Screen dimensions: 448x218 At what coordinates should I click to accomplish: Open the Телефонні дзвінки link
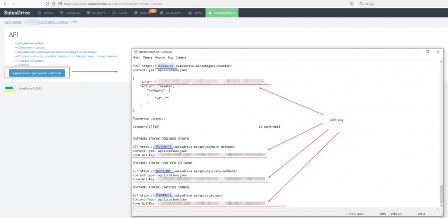point(31,61)
